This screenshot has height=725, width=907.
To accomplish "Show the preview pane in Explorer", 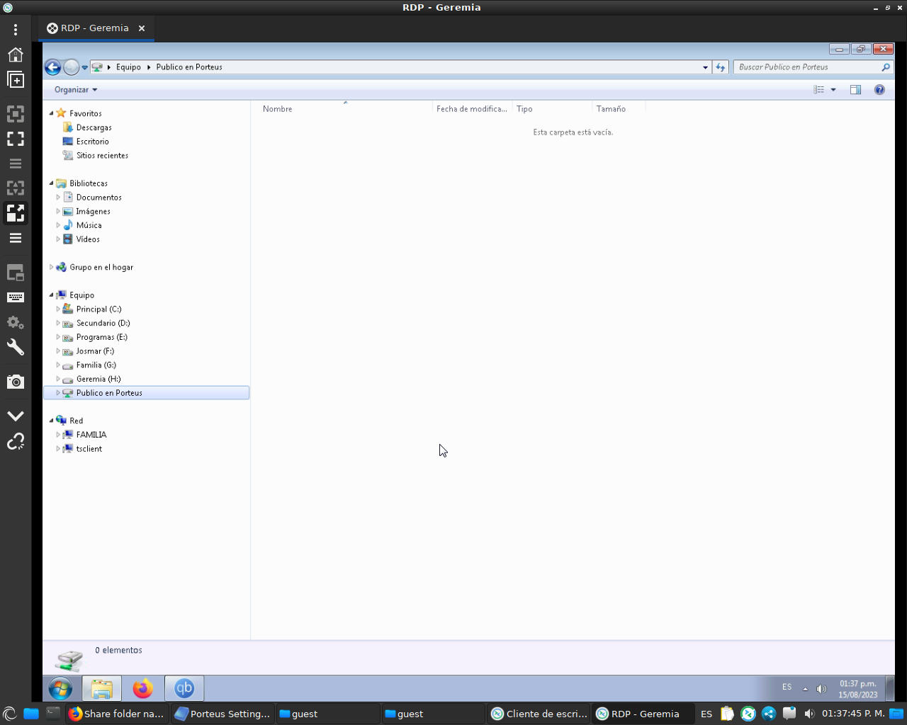I will pos(855,89).
